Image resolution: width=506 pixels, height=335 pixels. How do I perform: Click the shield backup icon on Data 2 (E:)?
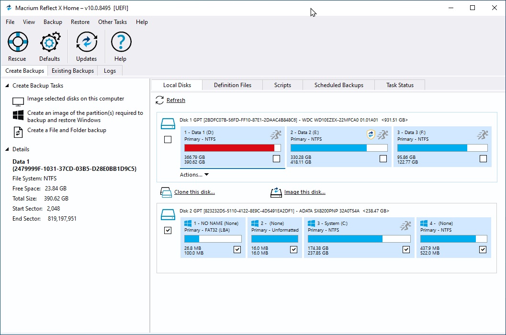pos(371,134)
